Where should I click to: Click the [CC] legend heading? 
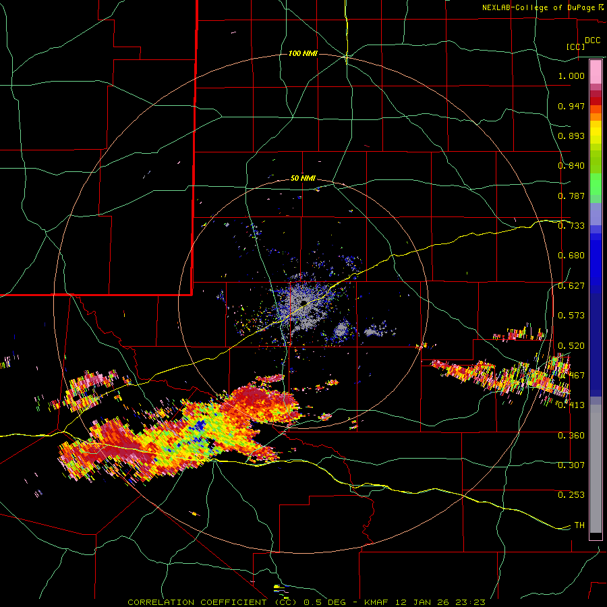[x=576, y=47]
